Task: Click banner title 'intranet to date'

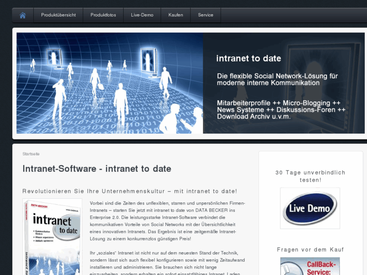Action: (x=248, y=58)
